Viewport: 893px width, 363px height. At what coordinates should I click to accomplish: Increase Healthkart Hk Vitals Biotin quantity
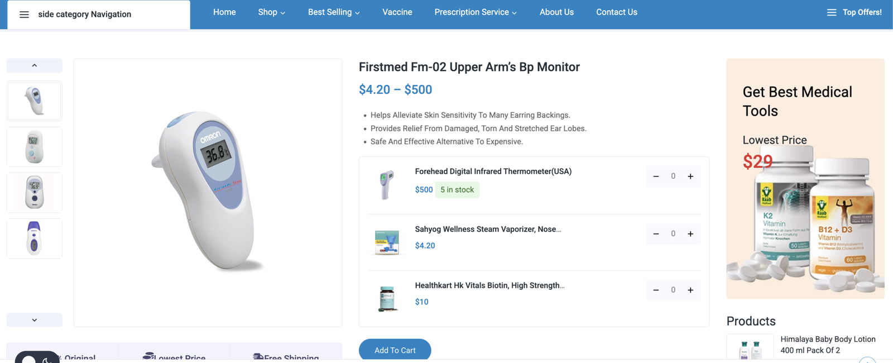tap(690, 290)
